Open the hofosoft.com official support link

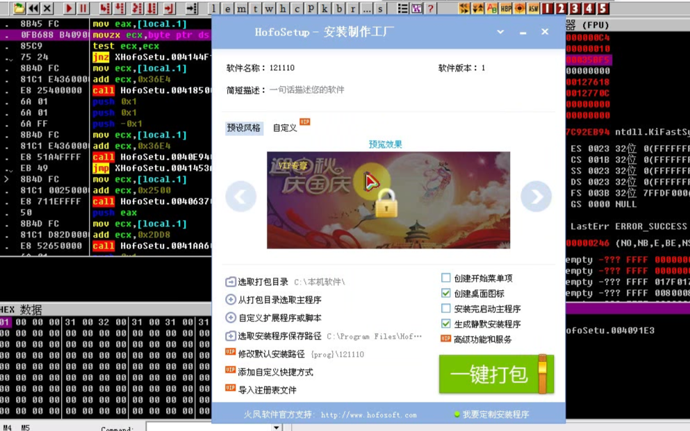coord(369,415)
